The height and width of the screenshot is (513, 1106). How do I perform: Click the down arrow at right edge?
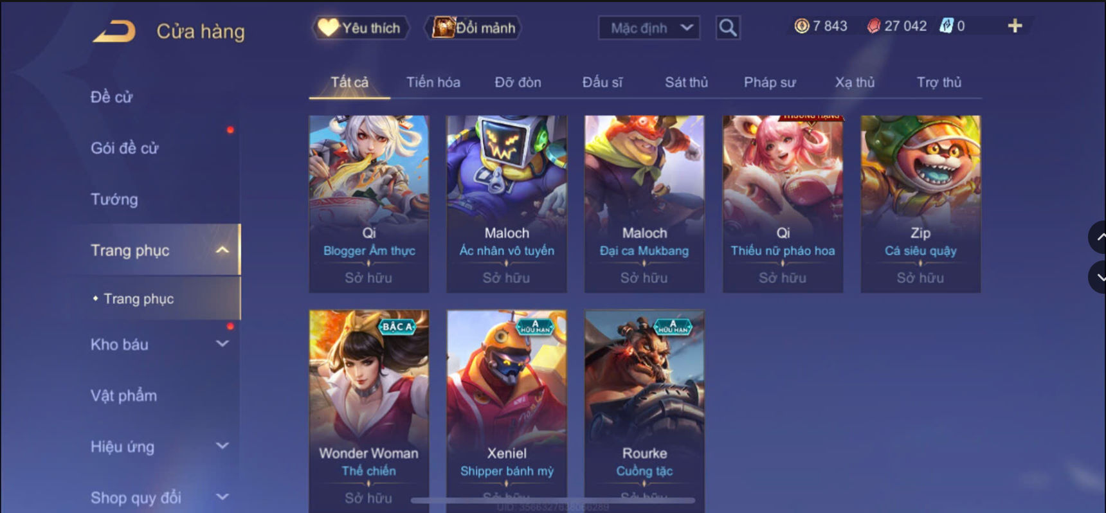tap(1098, 277)
